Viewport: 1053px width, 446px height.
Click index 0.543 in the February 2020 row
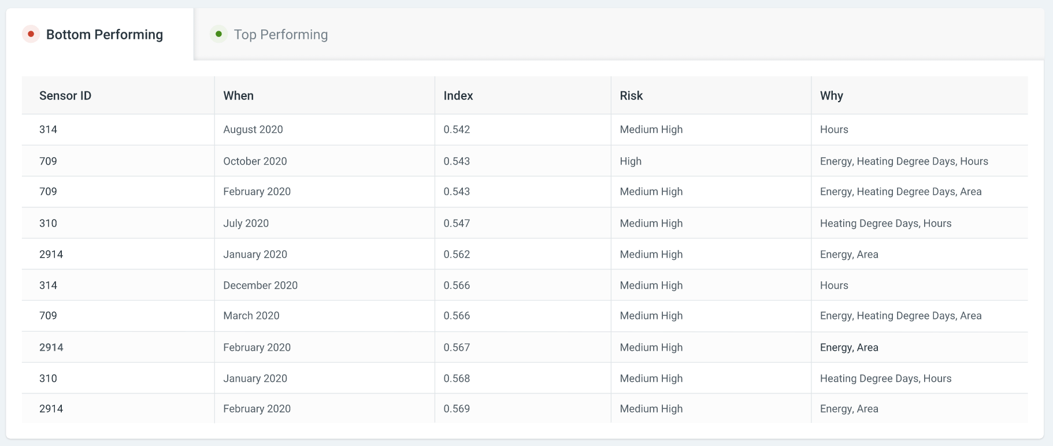pos(457,192)
